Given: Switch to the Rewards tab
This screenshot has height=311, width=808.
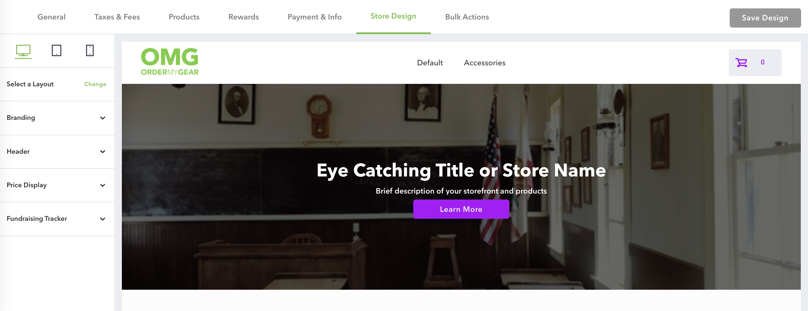Looking at the screenshot, I should (243, 17).
